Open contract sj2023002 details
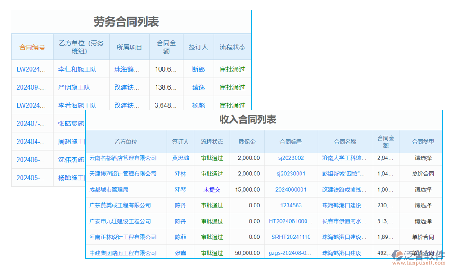Screen dimensions: 450x270 tap(290, 158)
